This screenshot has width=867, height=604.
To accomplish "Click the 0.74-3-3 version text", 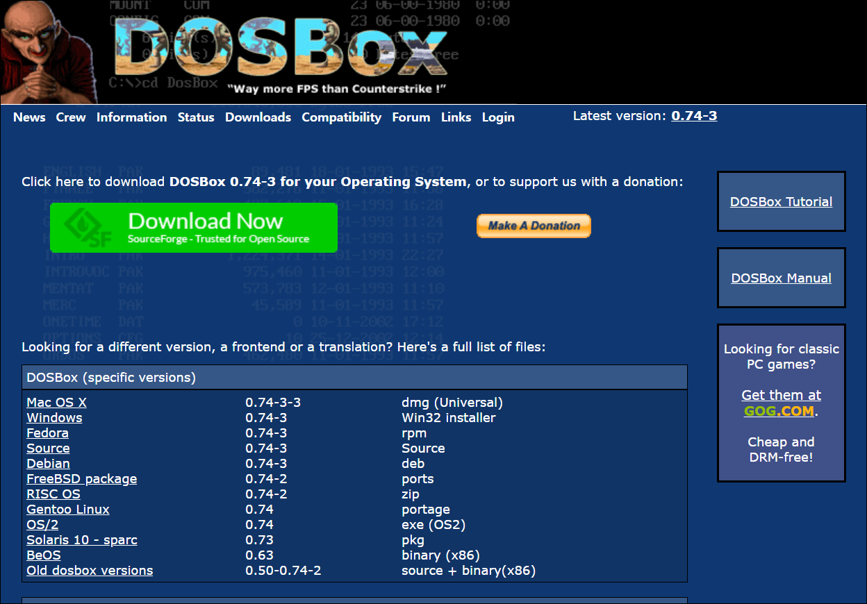I will click(273, 403).
